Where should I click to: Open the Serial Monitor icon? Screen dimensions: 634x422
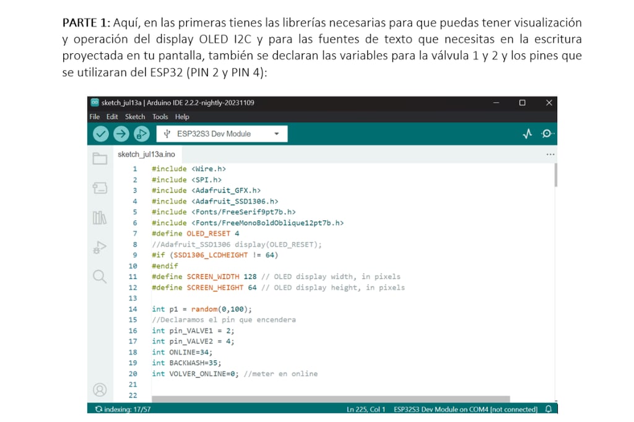[x=547, y=134]
